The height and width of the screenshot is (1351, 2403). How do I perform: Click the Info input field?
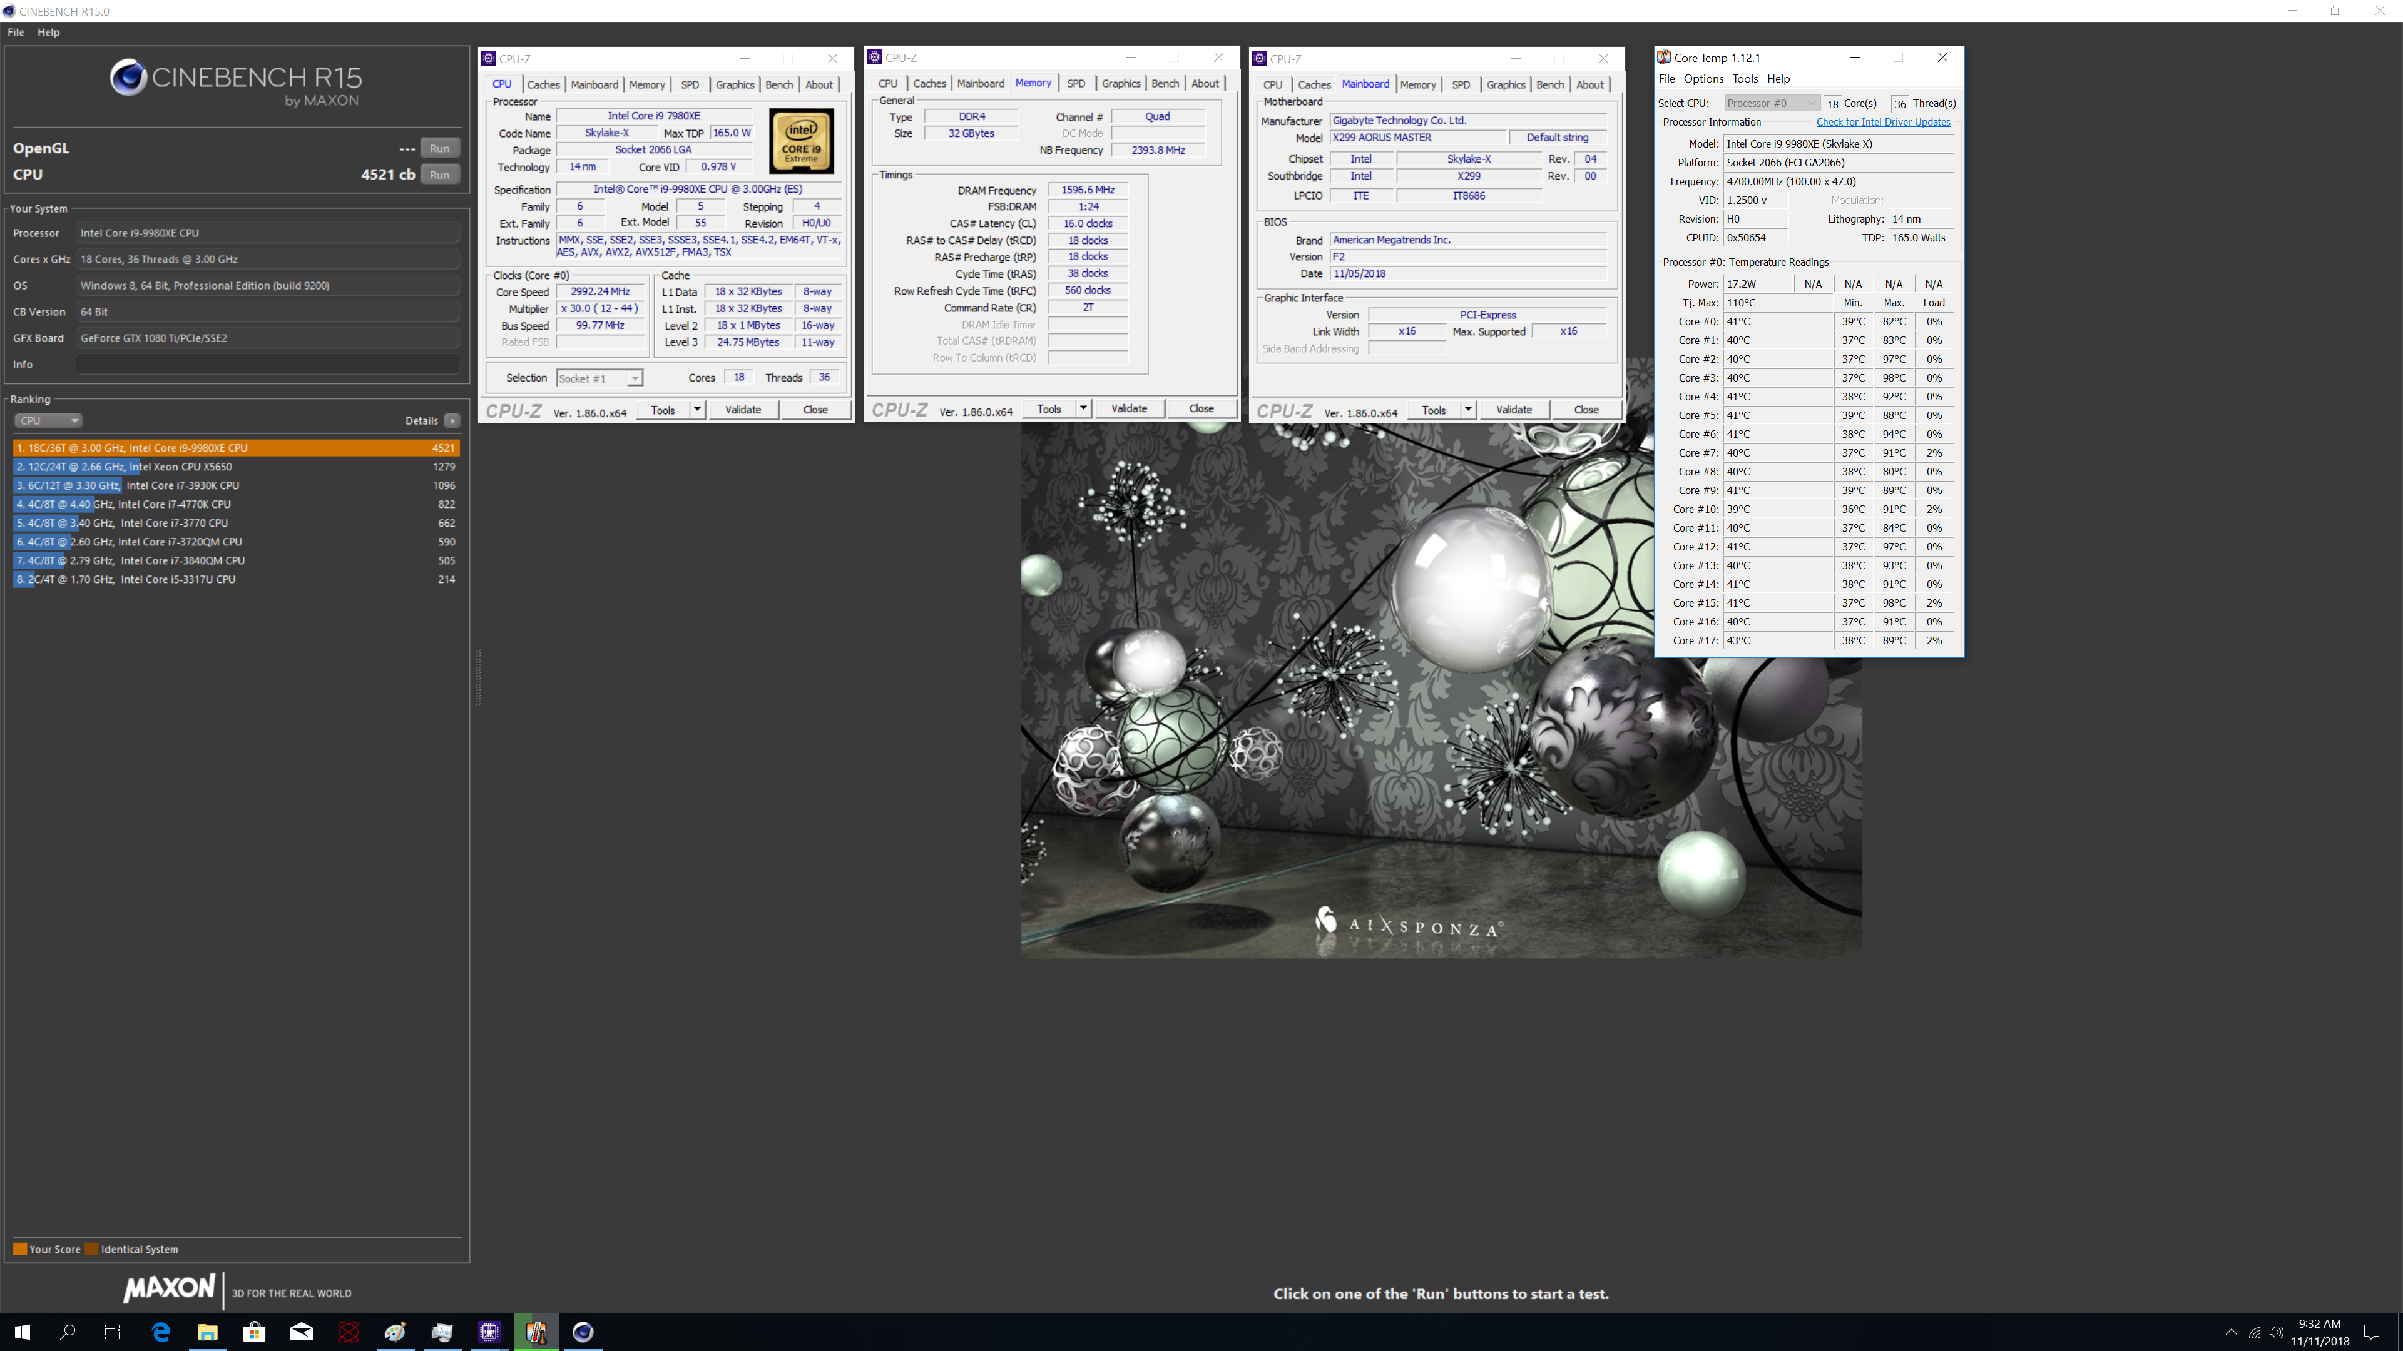pyautogui.click(x=268, y=365)
